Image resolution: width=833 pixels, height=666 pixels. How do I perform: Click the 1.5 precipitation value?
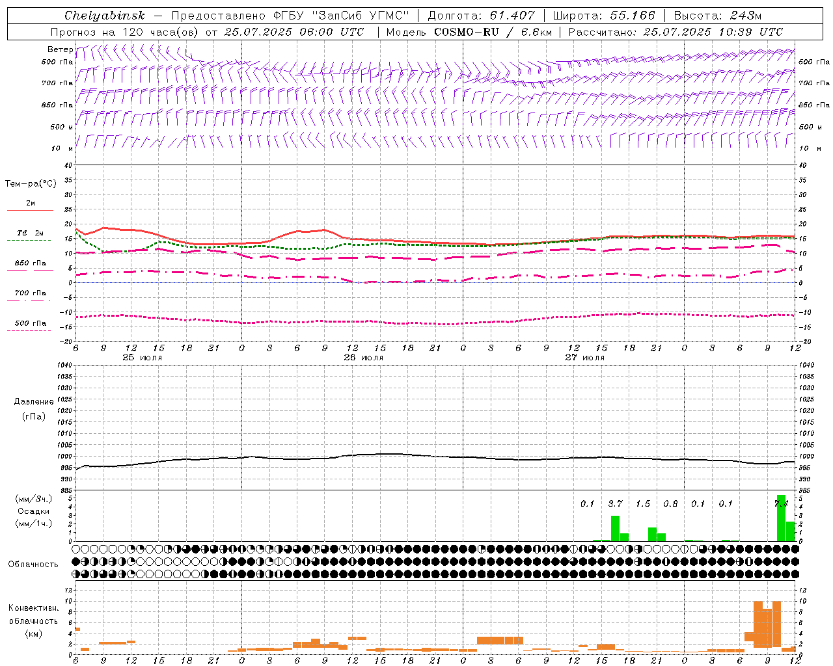pyautogui.click(x=643, y=503)
